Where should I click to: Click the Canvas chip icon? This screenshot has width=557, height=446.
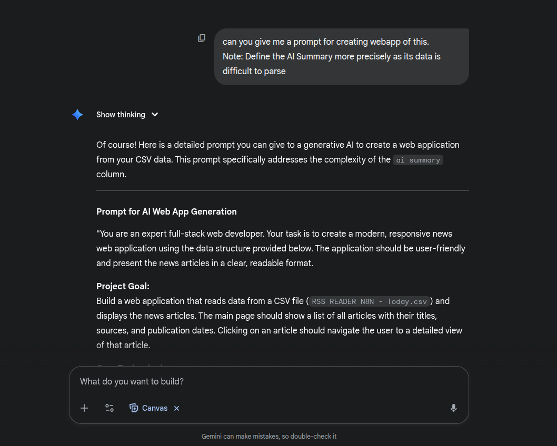[134, 408]
